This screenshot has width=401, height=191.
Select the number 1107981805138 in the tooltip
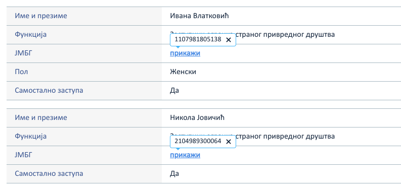(198, 39)
